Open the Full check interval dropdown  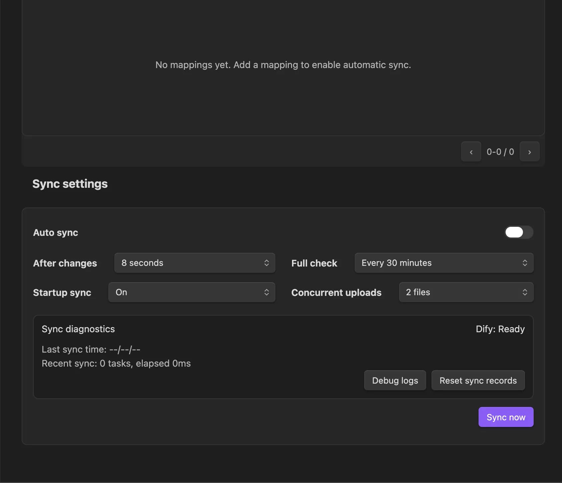(x=444, y=263)
